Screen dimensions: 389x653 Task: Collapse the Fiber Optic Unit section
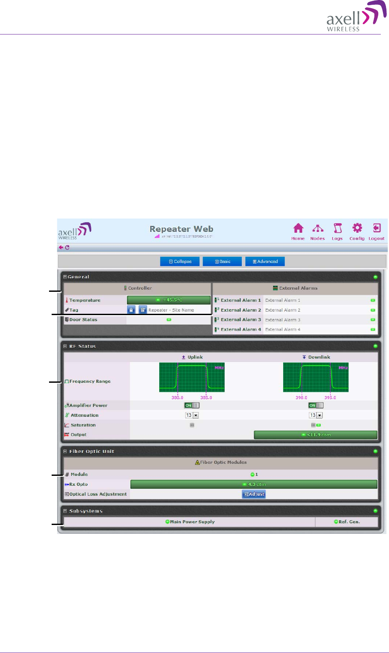point(65,451)
